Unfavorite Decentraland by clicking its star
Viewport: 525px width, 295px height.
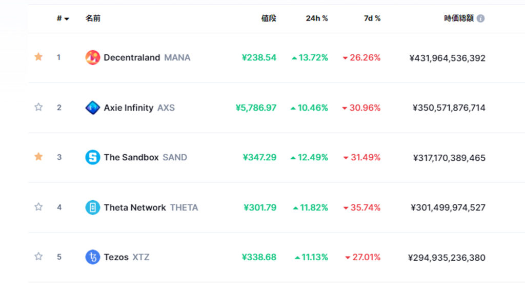pyautogui.click(x=38, y=57)
